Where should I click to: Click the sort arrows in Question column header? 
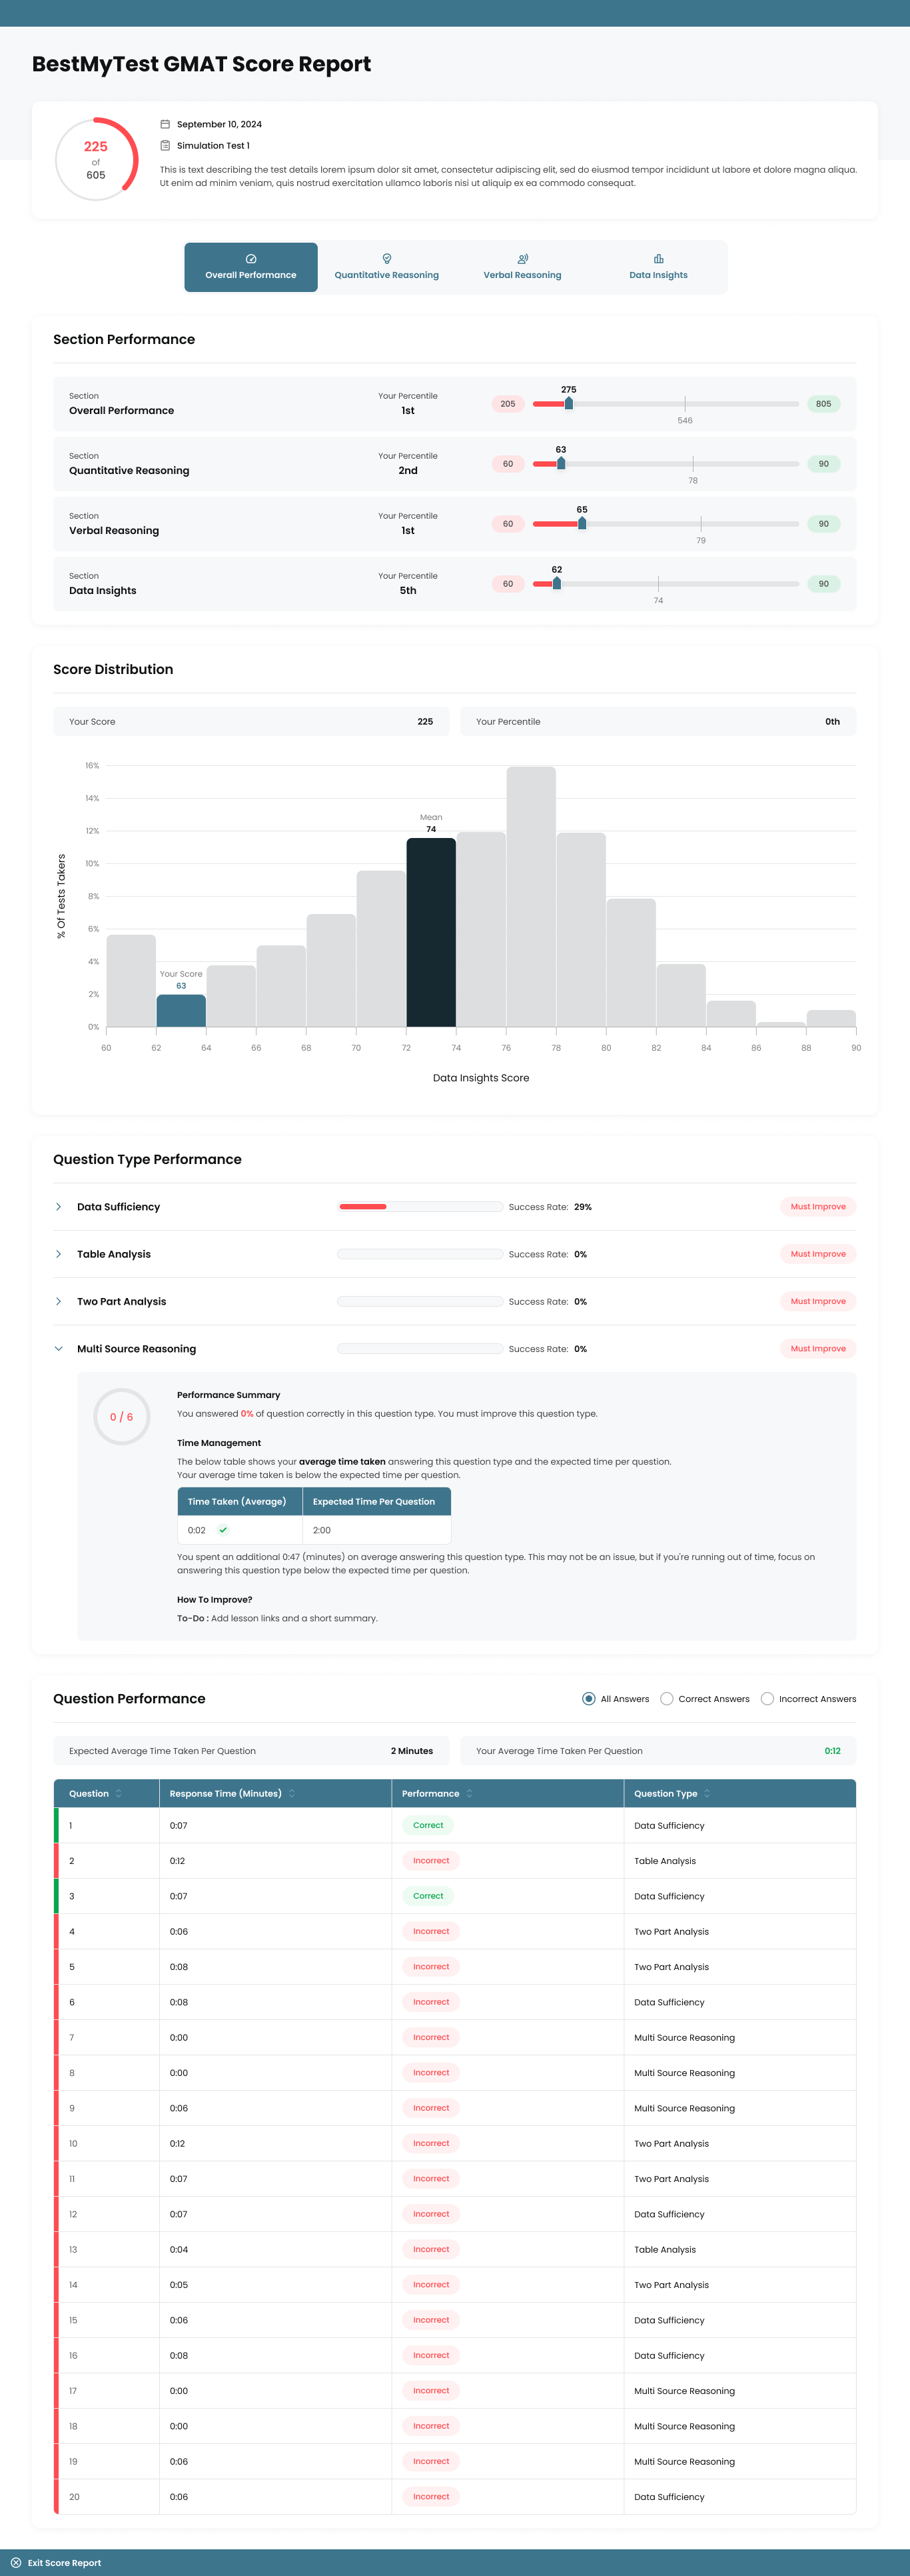point(119,1793)
